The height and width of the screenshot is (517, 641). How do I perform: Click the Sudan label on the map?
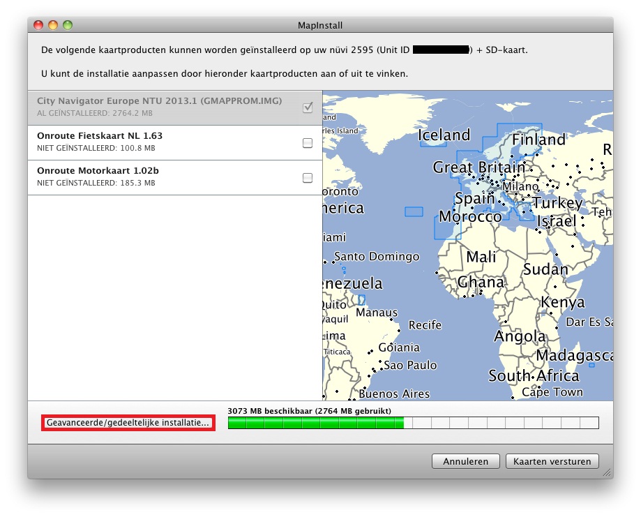(x=545, y=269)
